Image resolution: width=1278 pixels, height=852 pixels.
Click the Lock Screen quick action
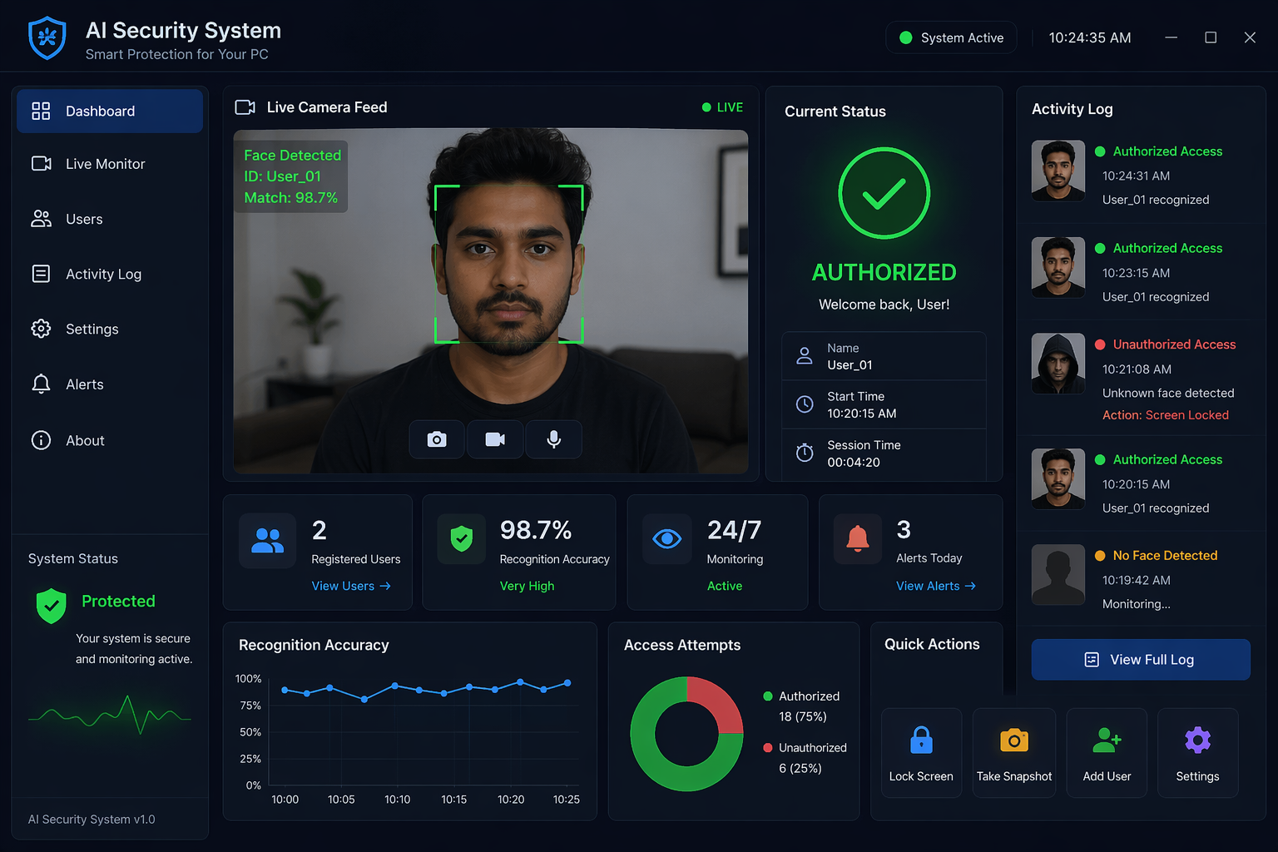tap(921, 753)
